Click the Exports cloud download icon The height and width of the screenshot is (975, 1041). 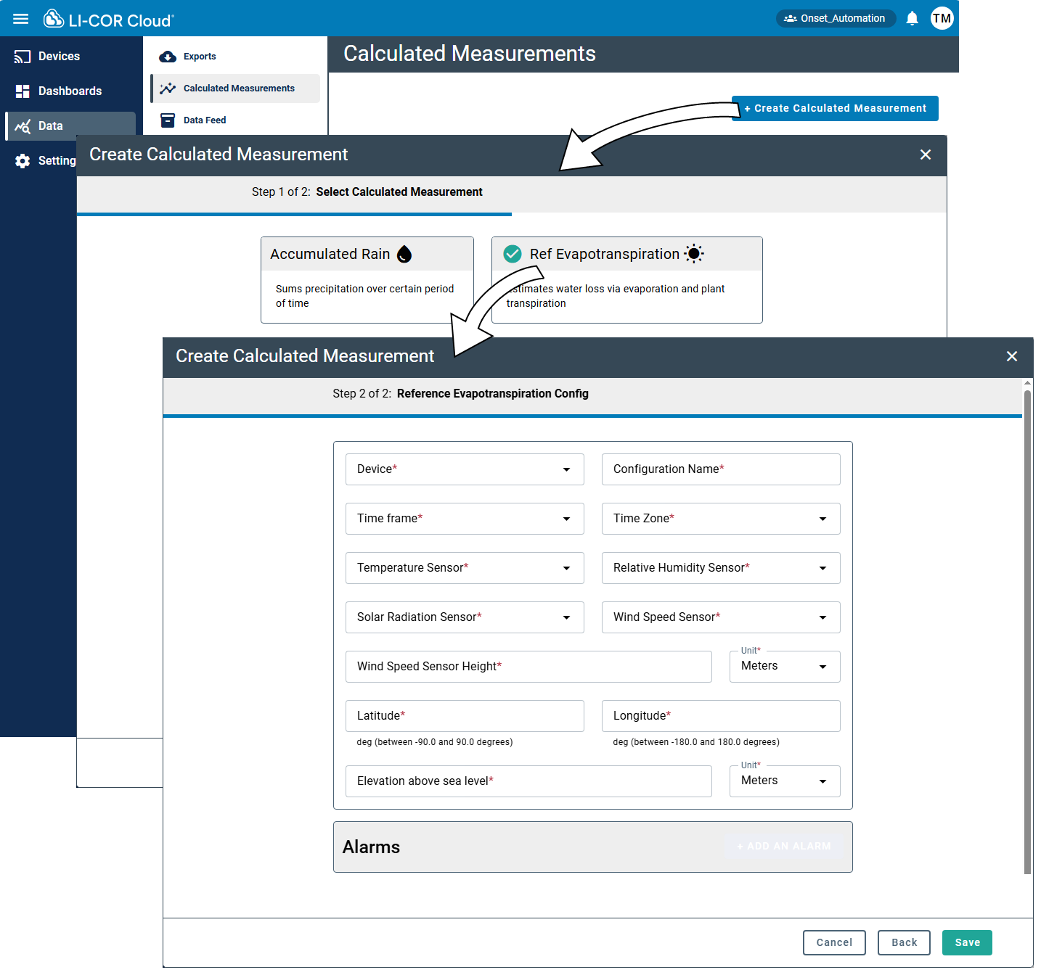(x=168, y=57)
